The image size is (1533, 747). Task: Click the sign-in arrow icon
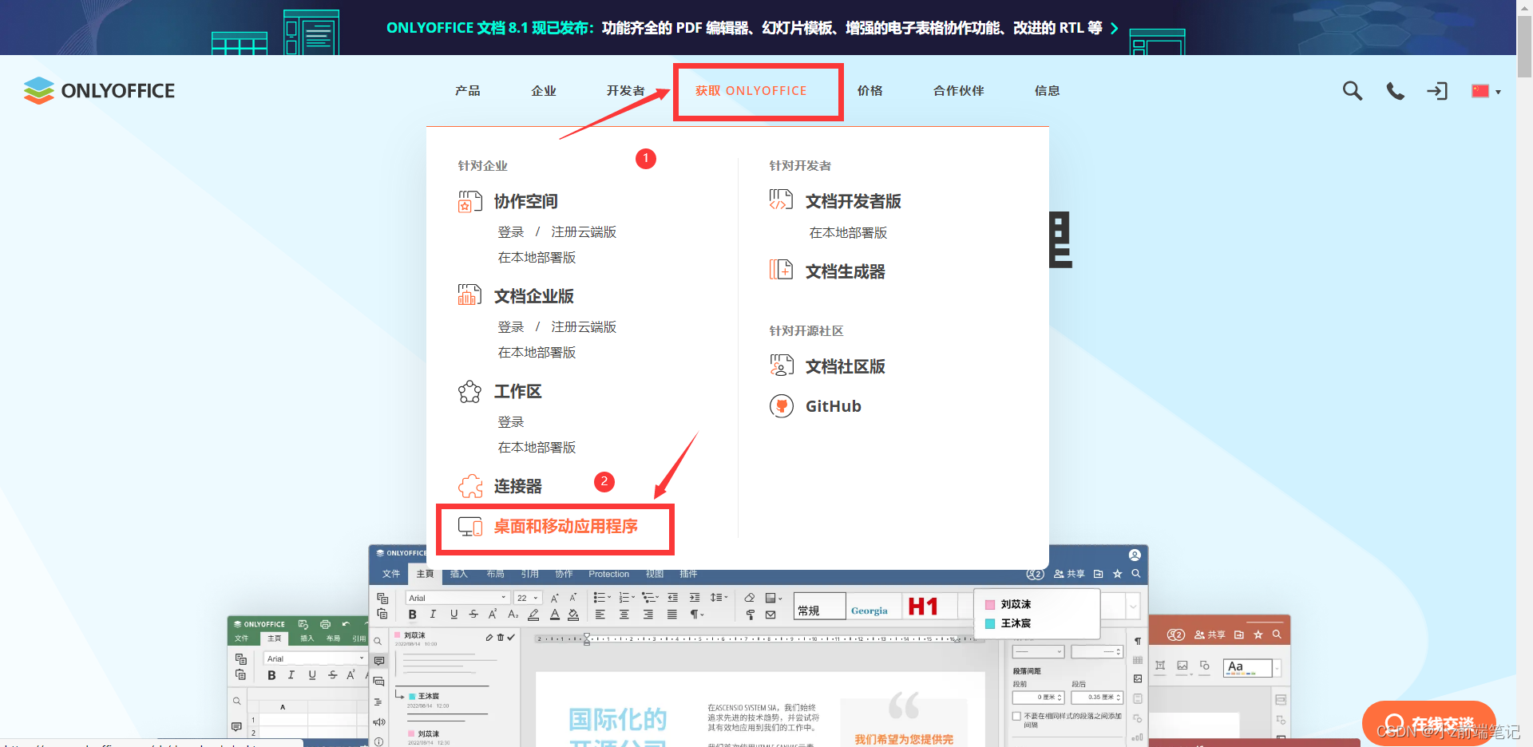click(1437, 91)
